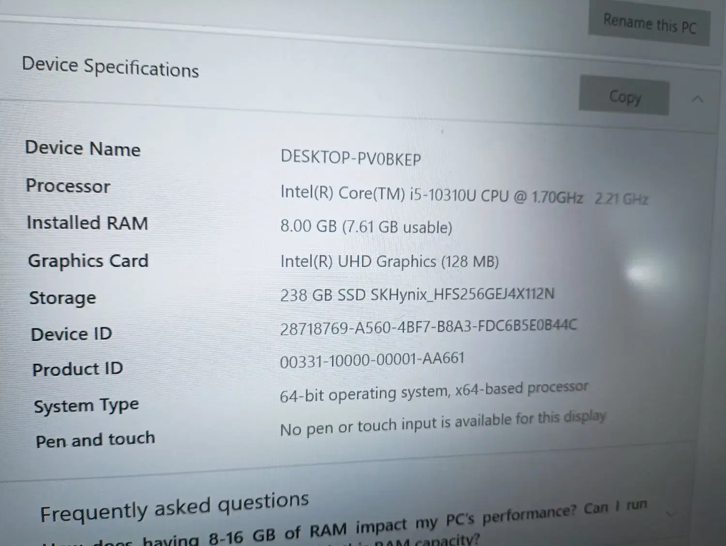Click the Processor label

coord(68,186)
